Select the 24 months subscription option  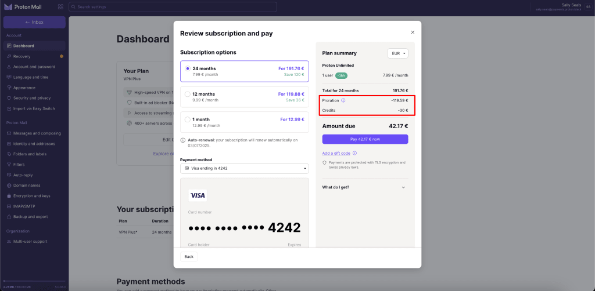[x=245, y=71]
